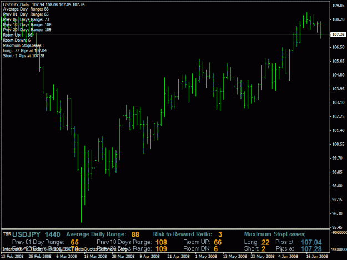Click 'Maximum StopLosses;' heading in TSR panel
Viewport: 347px width, 260px height.
(x=275, y=234)
